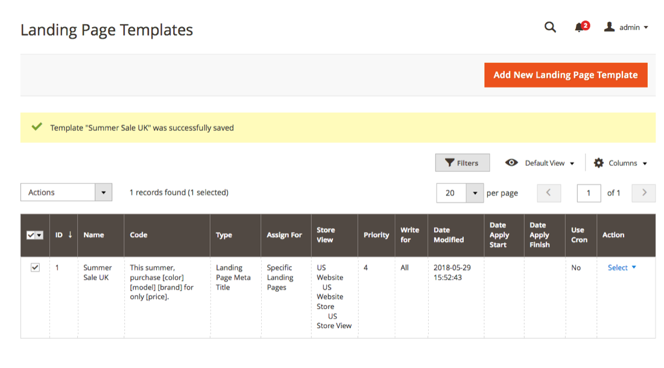This screenshot has height=368, width=664.
Task: Click the "1 records found" text
Action: 157,192
